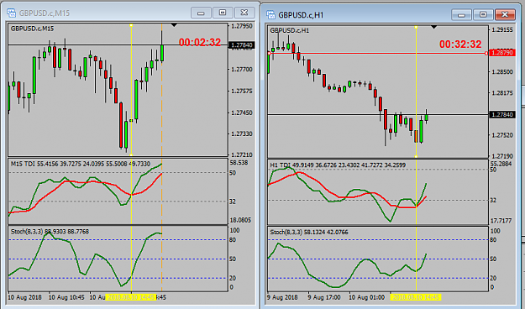Click the GBPUSD.c,M15 chart label text

click(32, 29)
